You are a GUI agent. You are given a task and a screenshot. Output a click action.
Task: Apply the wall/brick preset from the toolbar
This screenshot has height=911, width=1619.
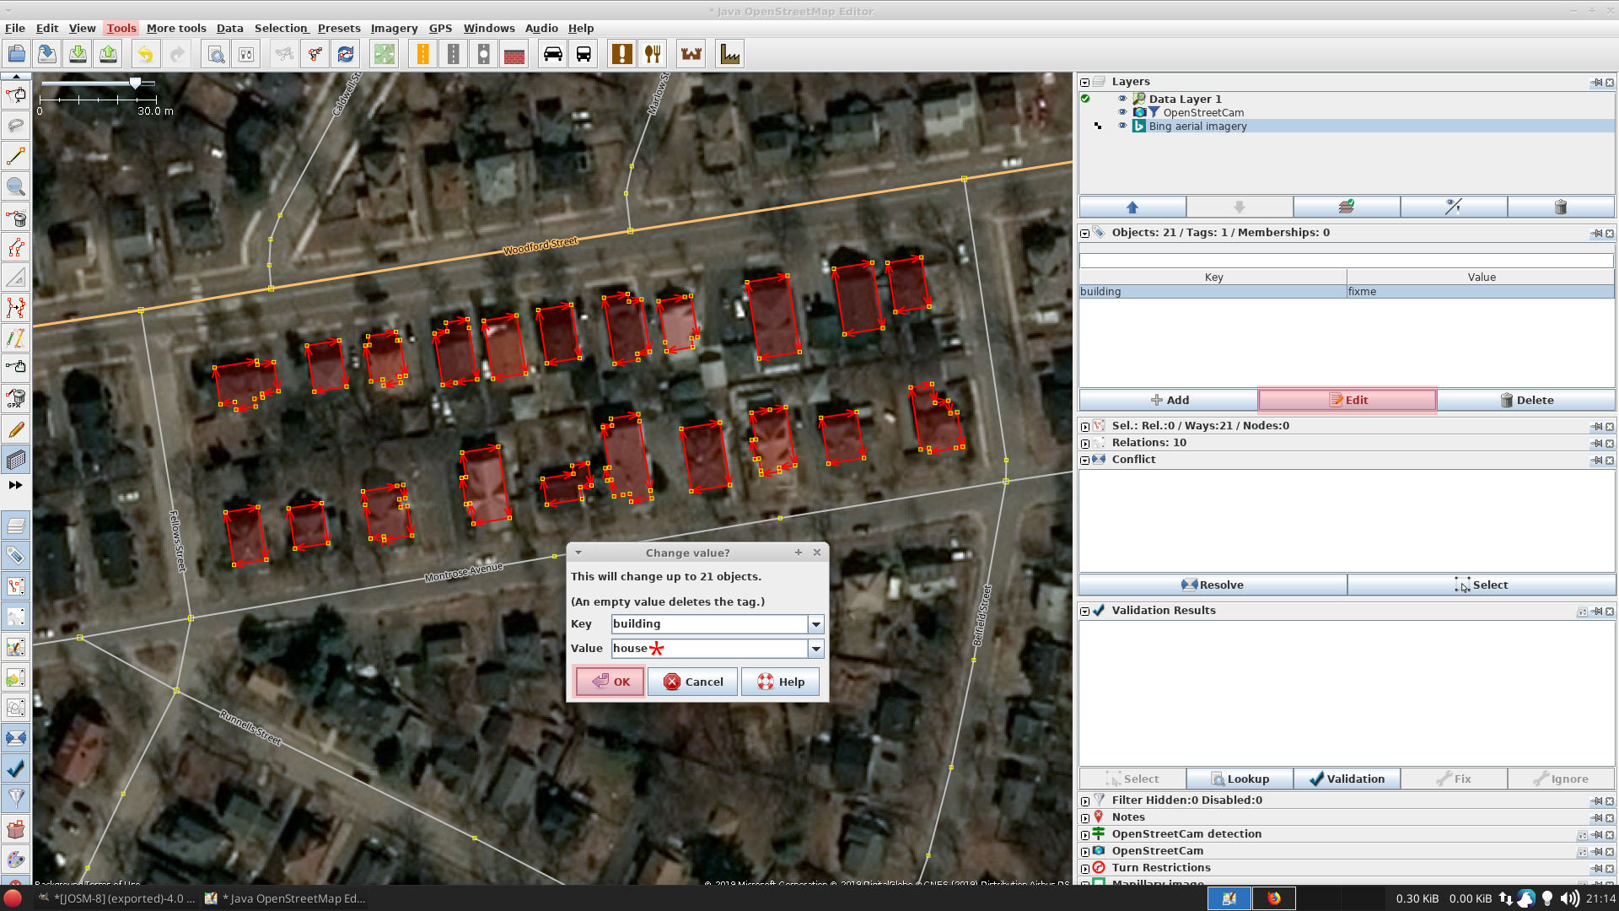click(514, 53)
